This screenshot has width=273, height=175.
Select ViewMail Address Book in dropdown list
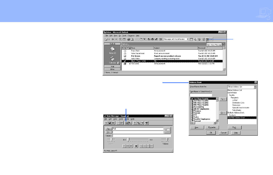click(242, 118)
